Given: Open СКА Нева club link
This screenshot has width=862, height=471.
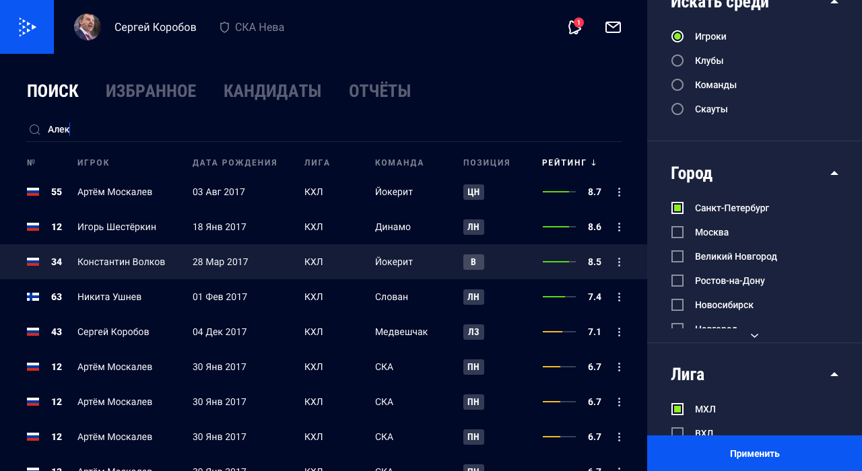Looking at the screenshot, I should (x=259, y=28).
